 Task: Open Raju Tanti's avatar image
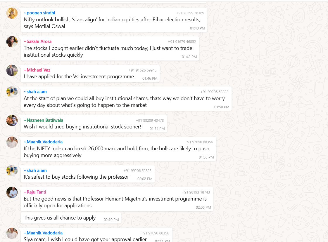pos(12,192)
